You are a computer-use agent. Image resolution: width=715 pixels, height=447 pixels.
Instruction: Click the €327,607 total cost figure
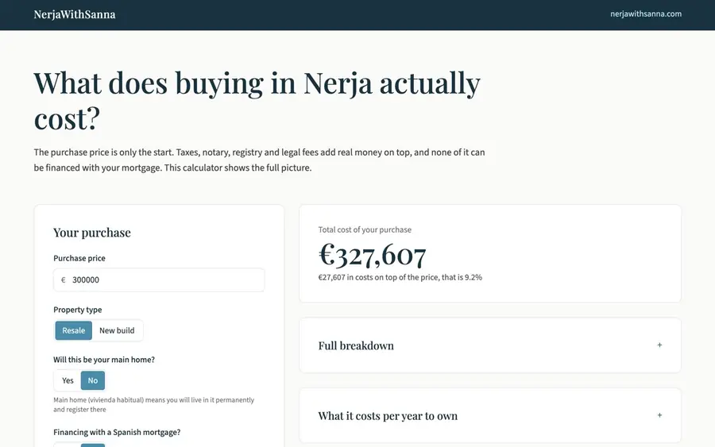click(x=372, y=254)
